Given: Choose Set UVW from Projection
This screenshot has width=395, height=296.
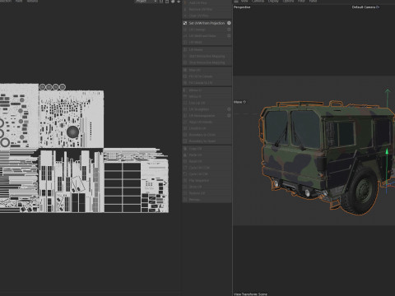Looking at the screenshot, I should (207, 23).
